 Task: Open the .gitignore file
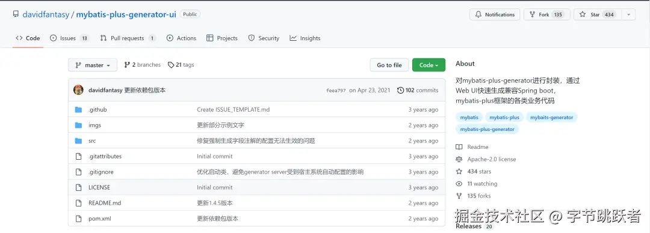(x=101, y=172)
